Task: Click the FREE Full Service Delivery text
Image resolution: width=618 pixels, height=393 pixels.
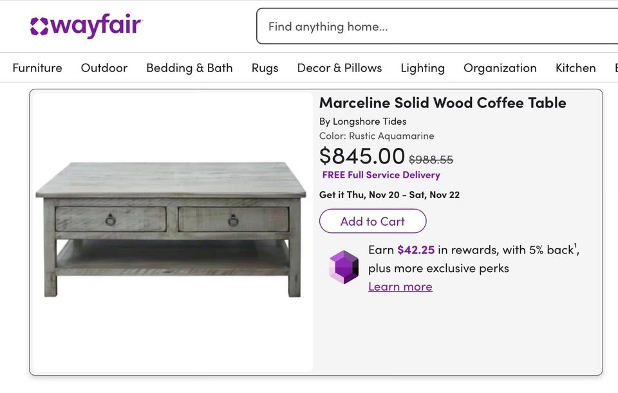Action: tap(381, 175)
